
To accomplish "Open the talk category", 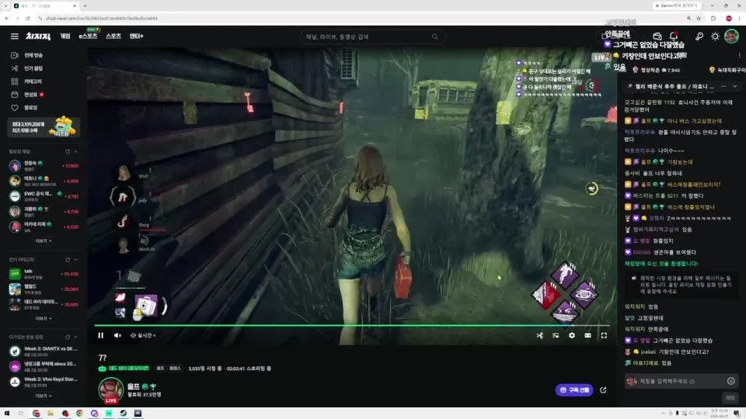I will pyautogui.click(x=44, y=274).
